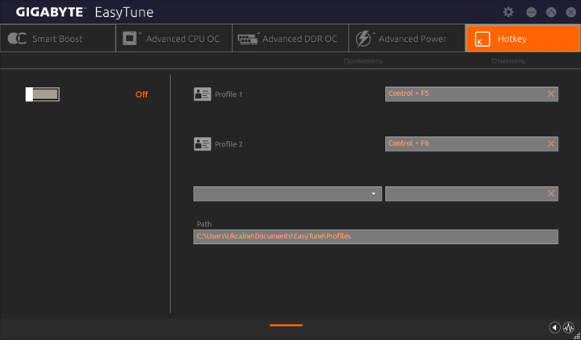This screenshot has width=581, height=340.
Task: Clear the Control + F5 hotkey
Action: [551, 94]
